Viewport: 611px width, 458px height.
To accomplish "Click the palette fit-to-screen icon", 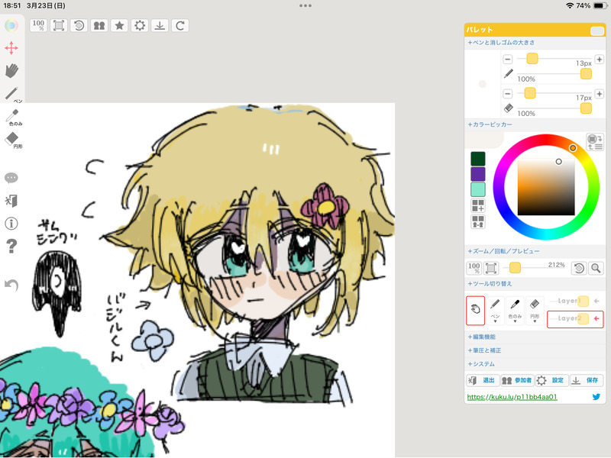I will tap(491, 268).
